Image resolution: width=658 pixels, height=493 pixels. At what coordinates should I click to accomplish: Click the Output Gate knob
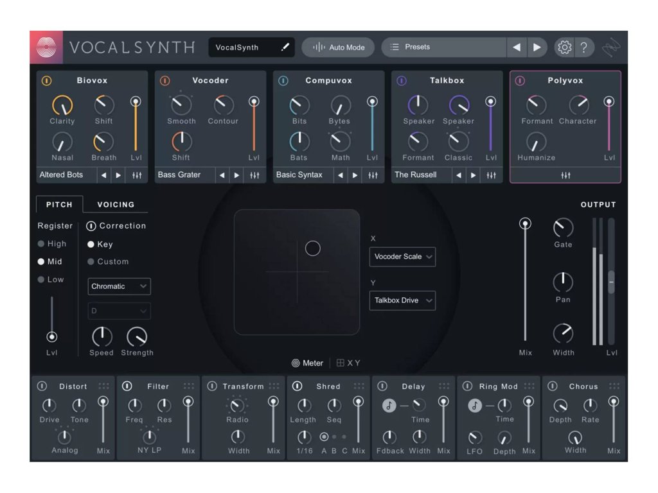(563, 228)
